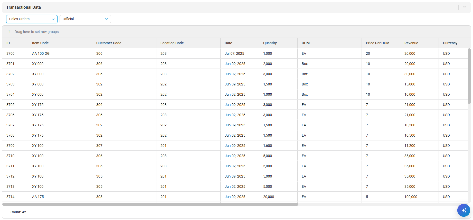Sort by the Revenue column header

coord(420,43)
